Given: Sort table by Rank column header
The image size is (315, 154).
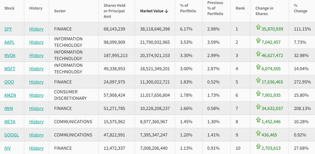Looking at the screenshot, I should pyautogui.click(x=240, y=8).
